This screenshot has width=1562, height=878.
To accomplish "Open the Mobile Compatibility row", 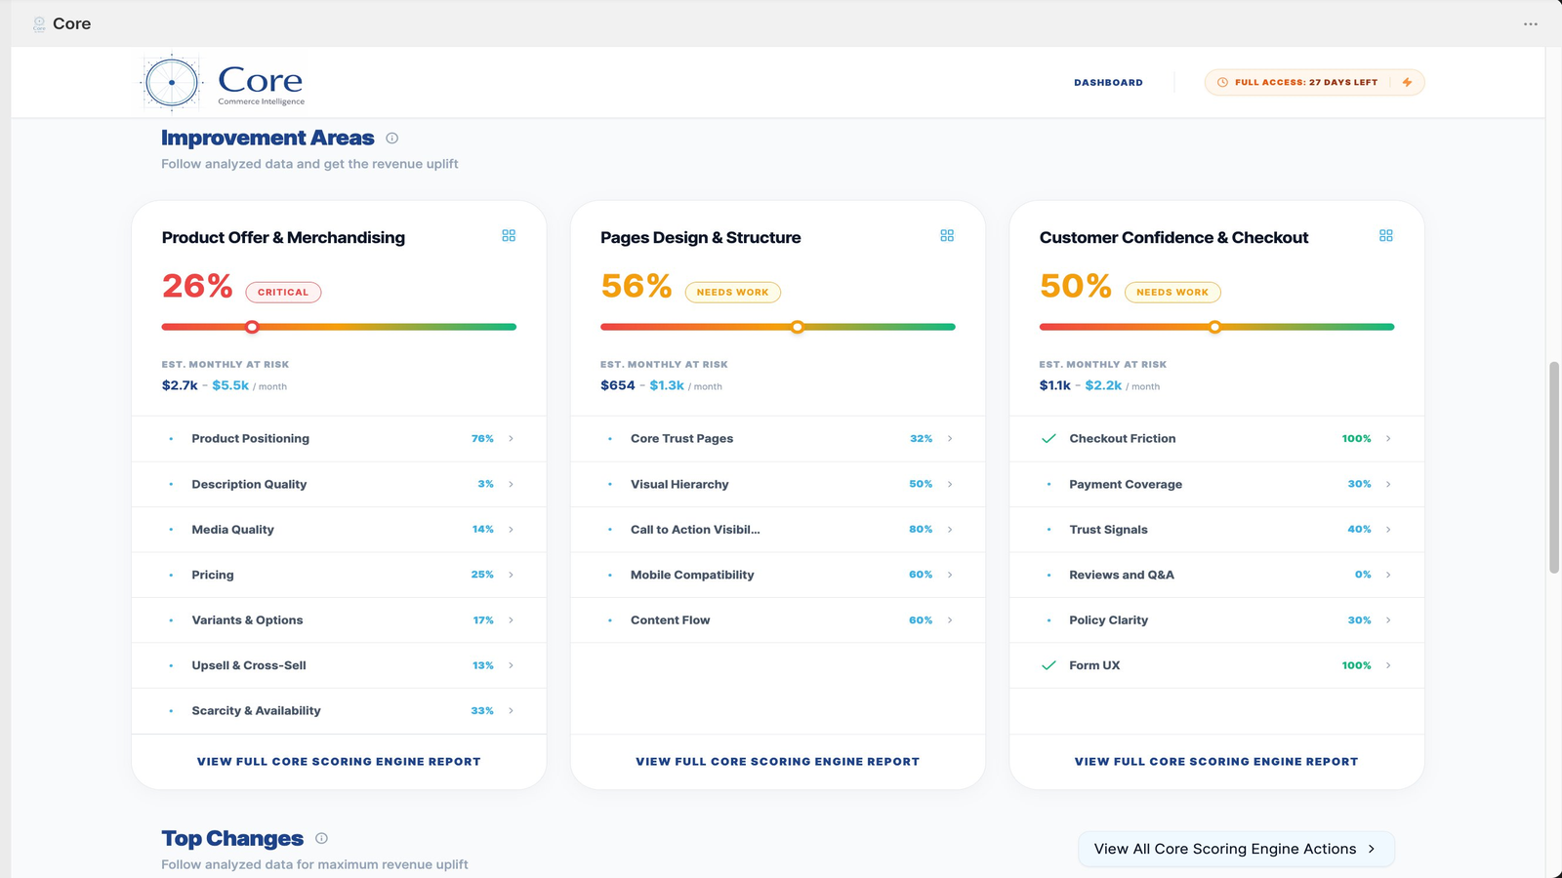I will click(x=777, y=575).
